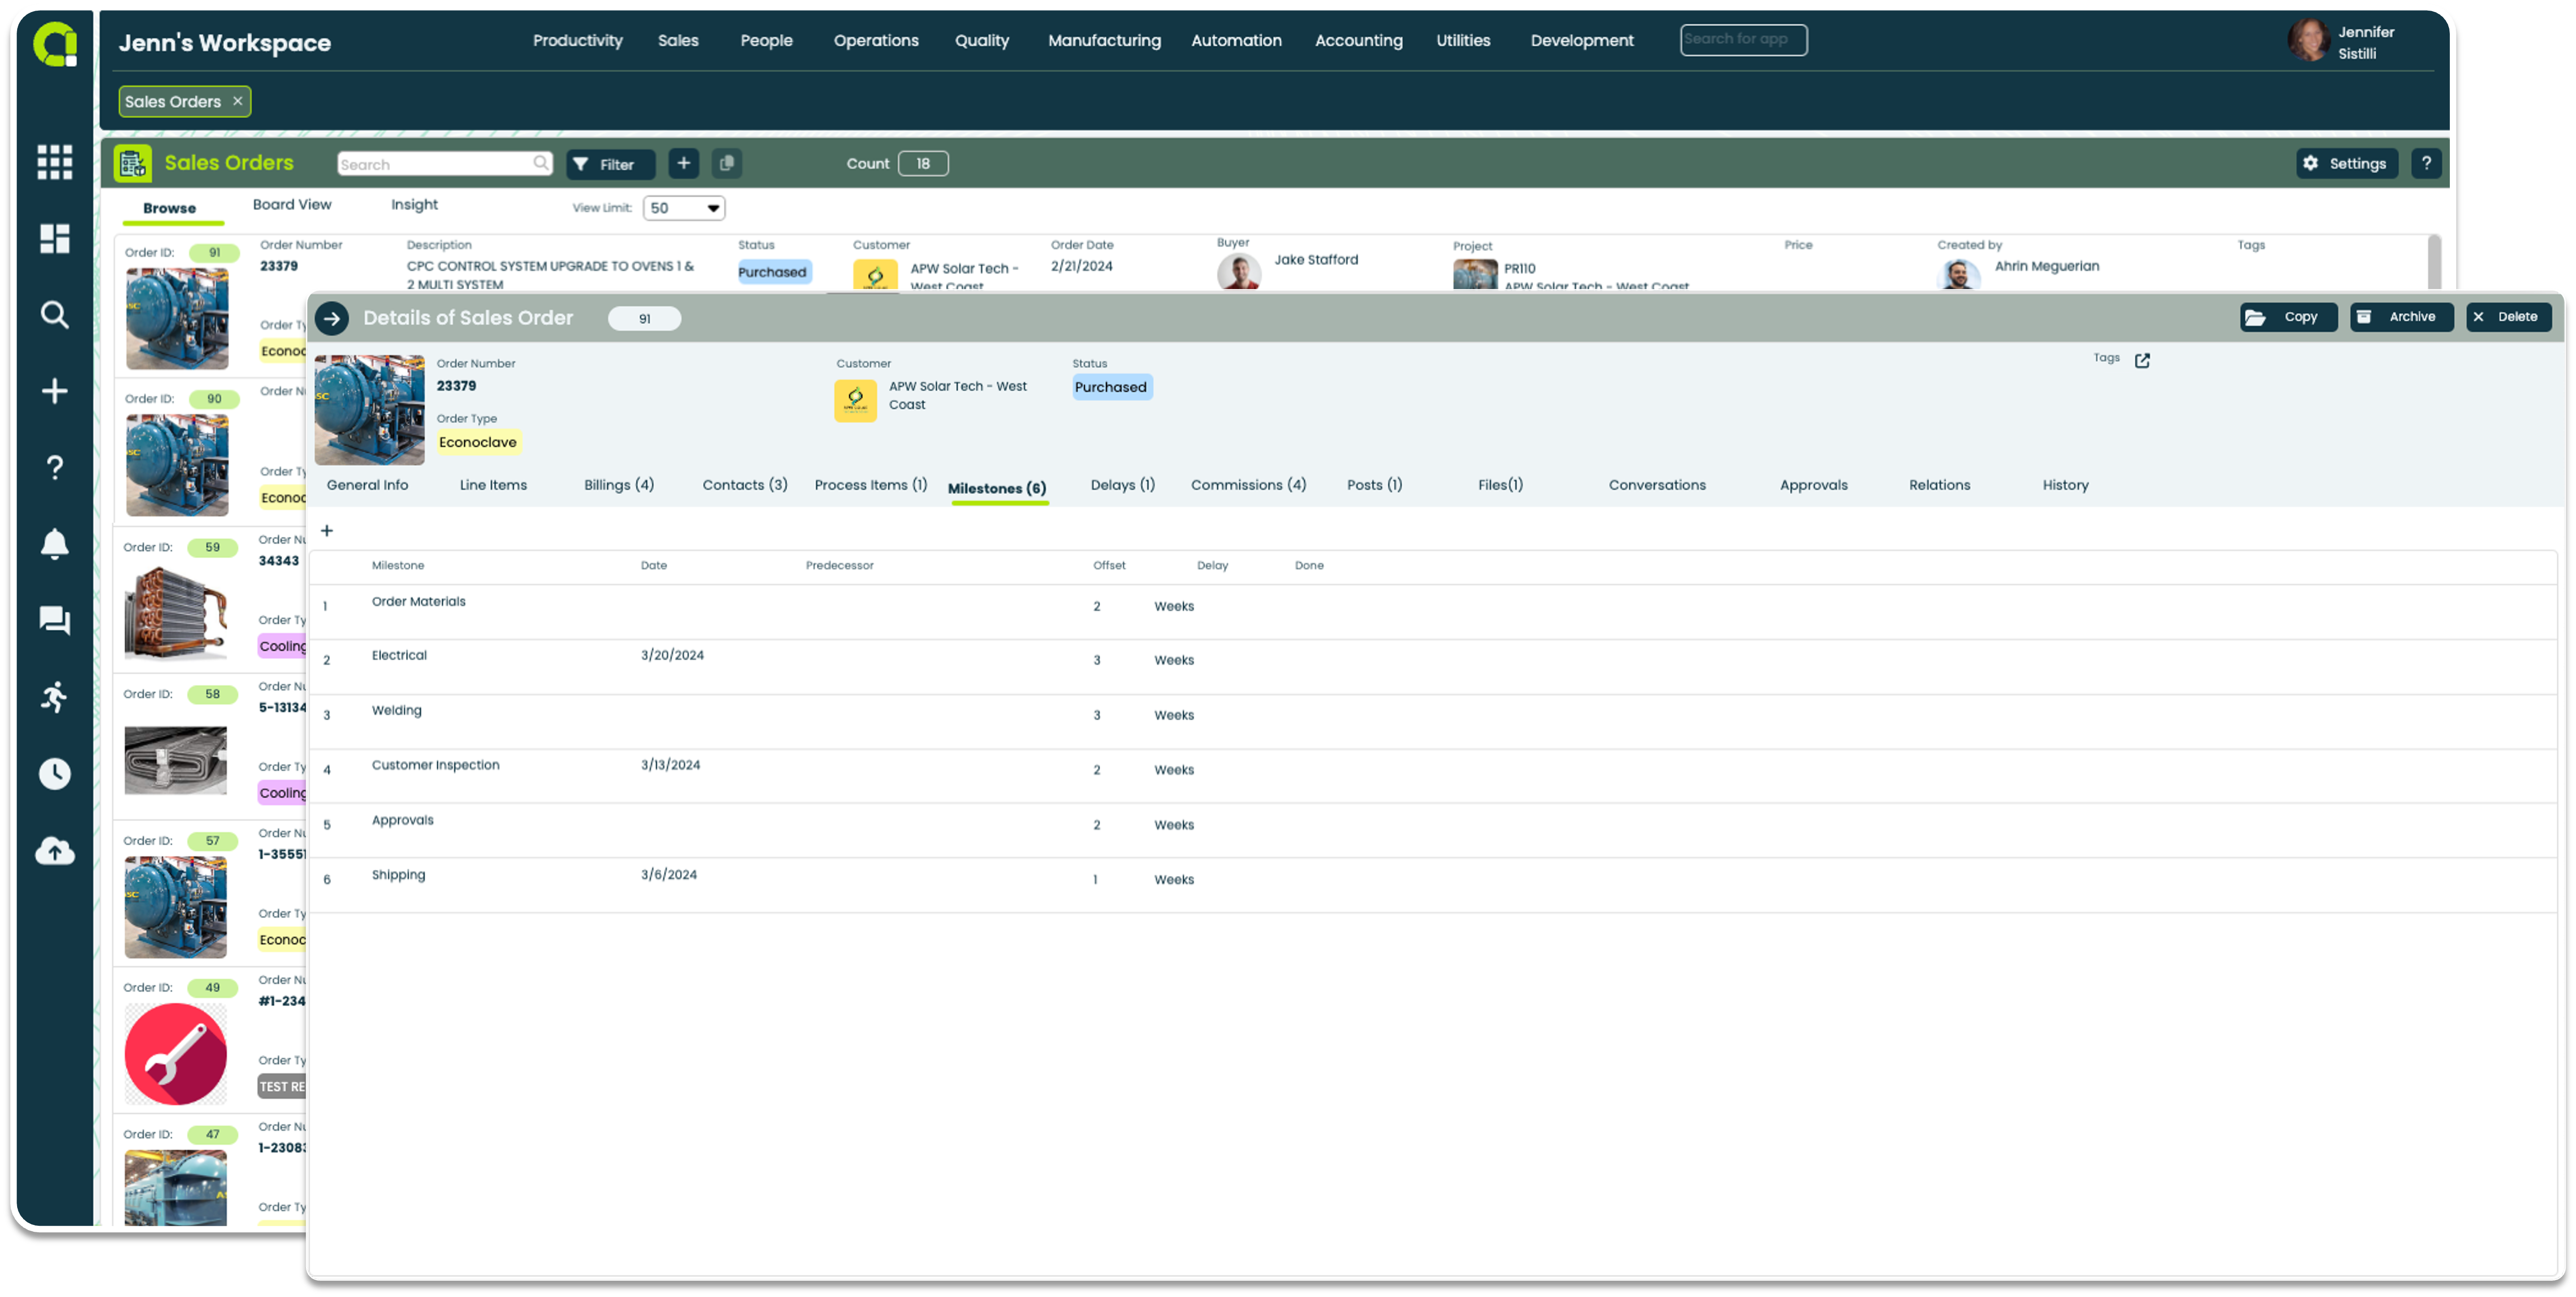Add a milestone with the plus icon
The width and height of the screenshot is (2576, 1297).
326,531
